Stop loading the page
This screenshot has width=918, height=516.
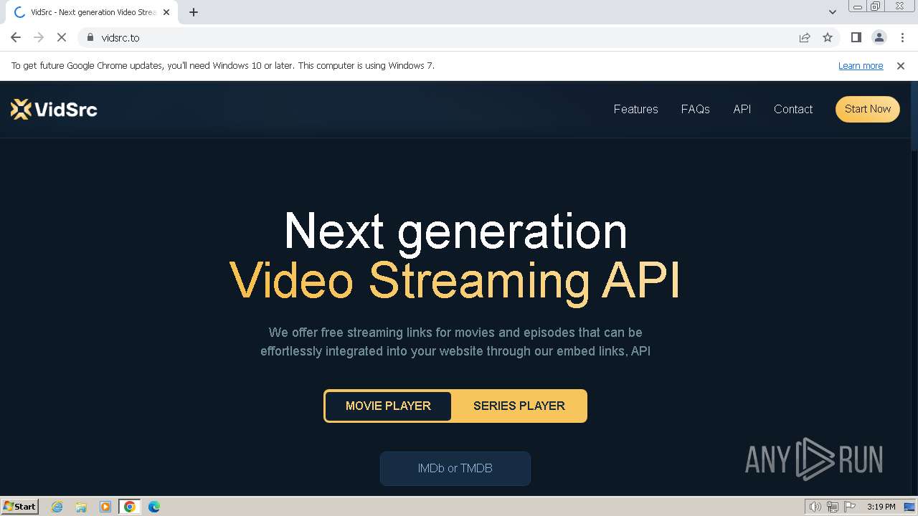tap(62, 37)
